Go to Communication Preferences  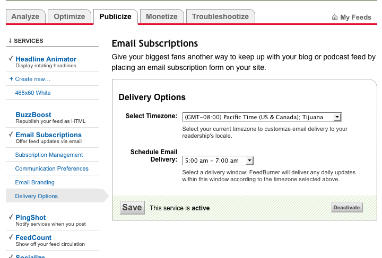(52, 168)
